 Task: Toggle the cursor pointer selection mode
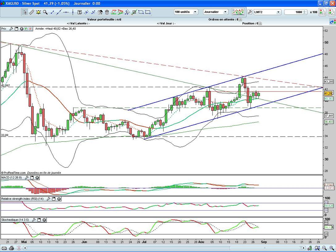25,12
